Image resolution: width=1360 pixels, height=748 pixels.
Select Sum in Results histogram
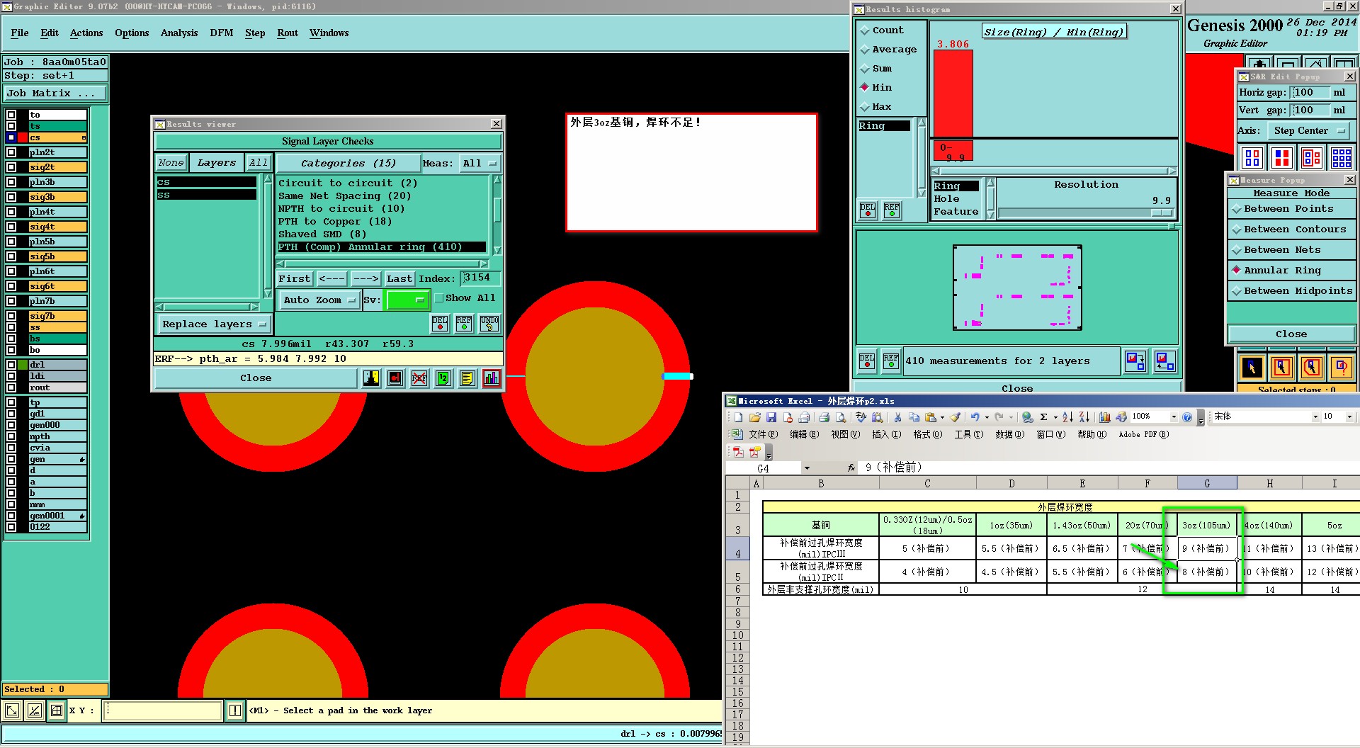[x=876, y=69]
